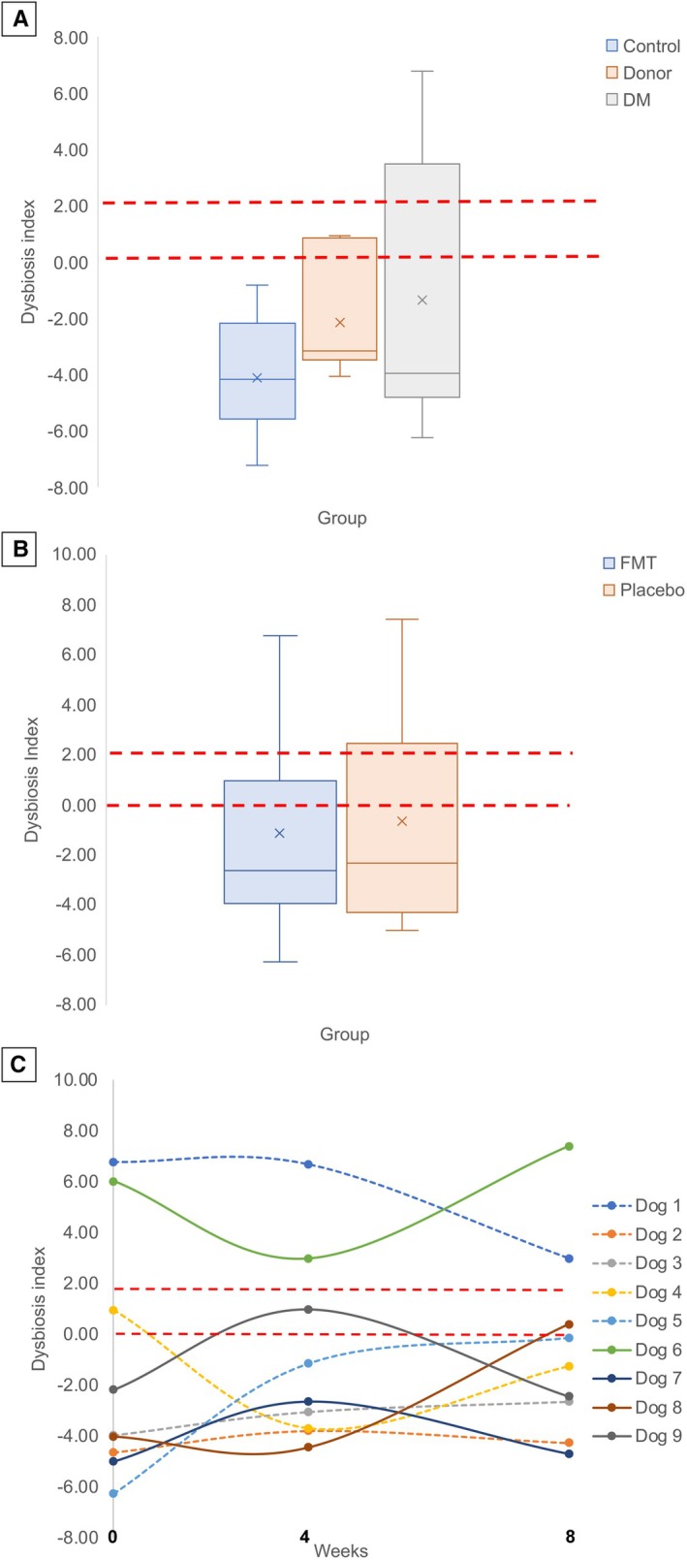Select the FMT legend color swatch

coord(609,562)
